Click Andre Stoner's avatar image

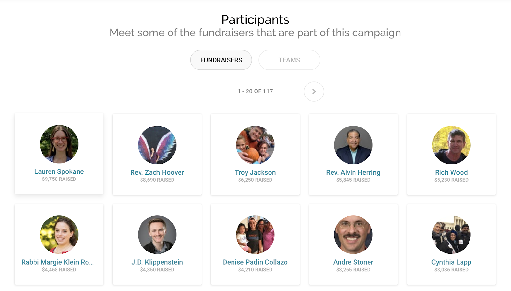(353, 235)
